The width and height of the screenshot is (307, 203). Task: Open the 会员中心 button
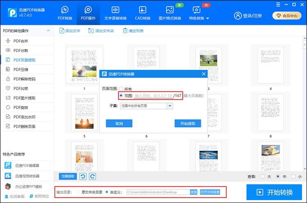[x=287, y=16]
